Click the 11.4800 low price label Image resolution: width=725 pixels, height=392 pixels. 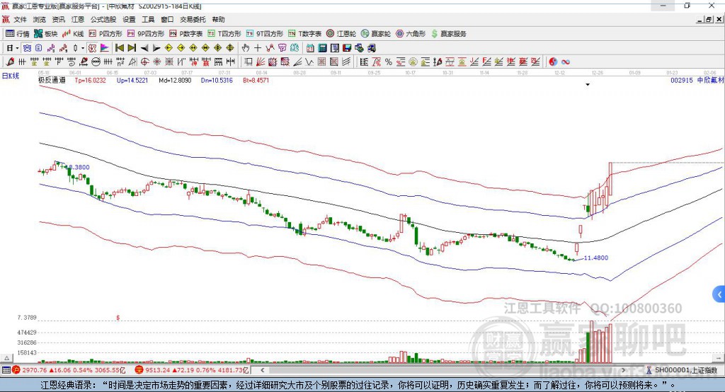[596, 258]
